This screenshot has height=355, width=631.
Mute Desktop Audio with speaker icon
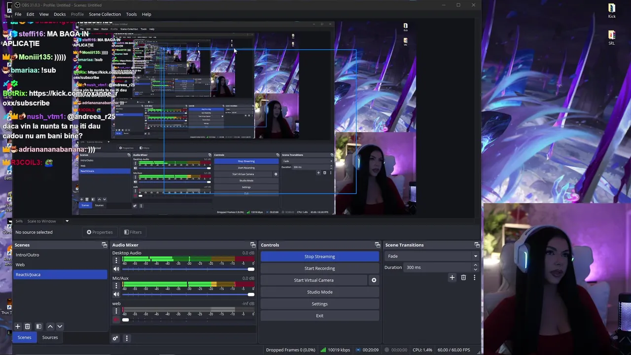pyautogui.click(x=116, y=269)
